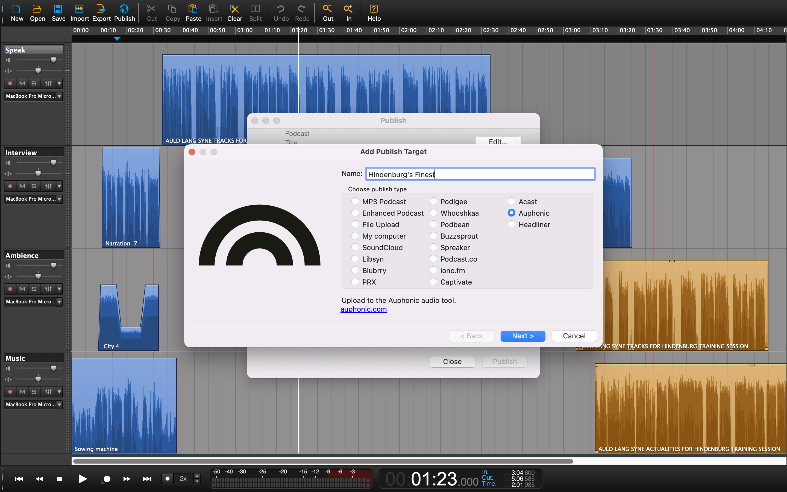Choose SoundCloud as publish type
The image size is (787, 492).
355,247
